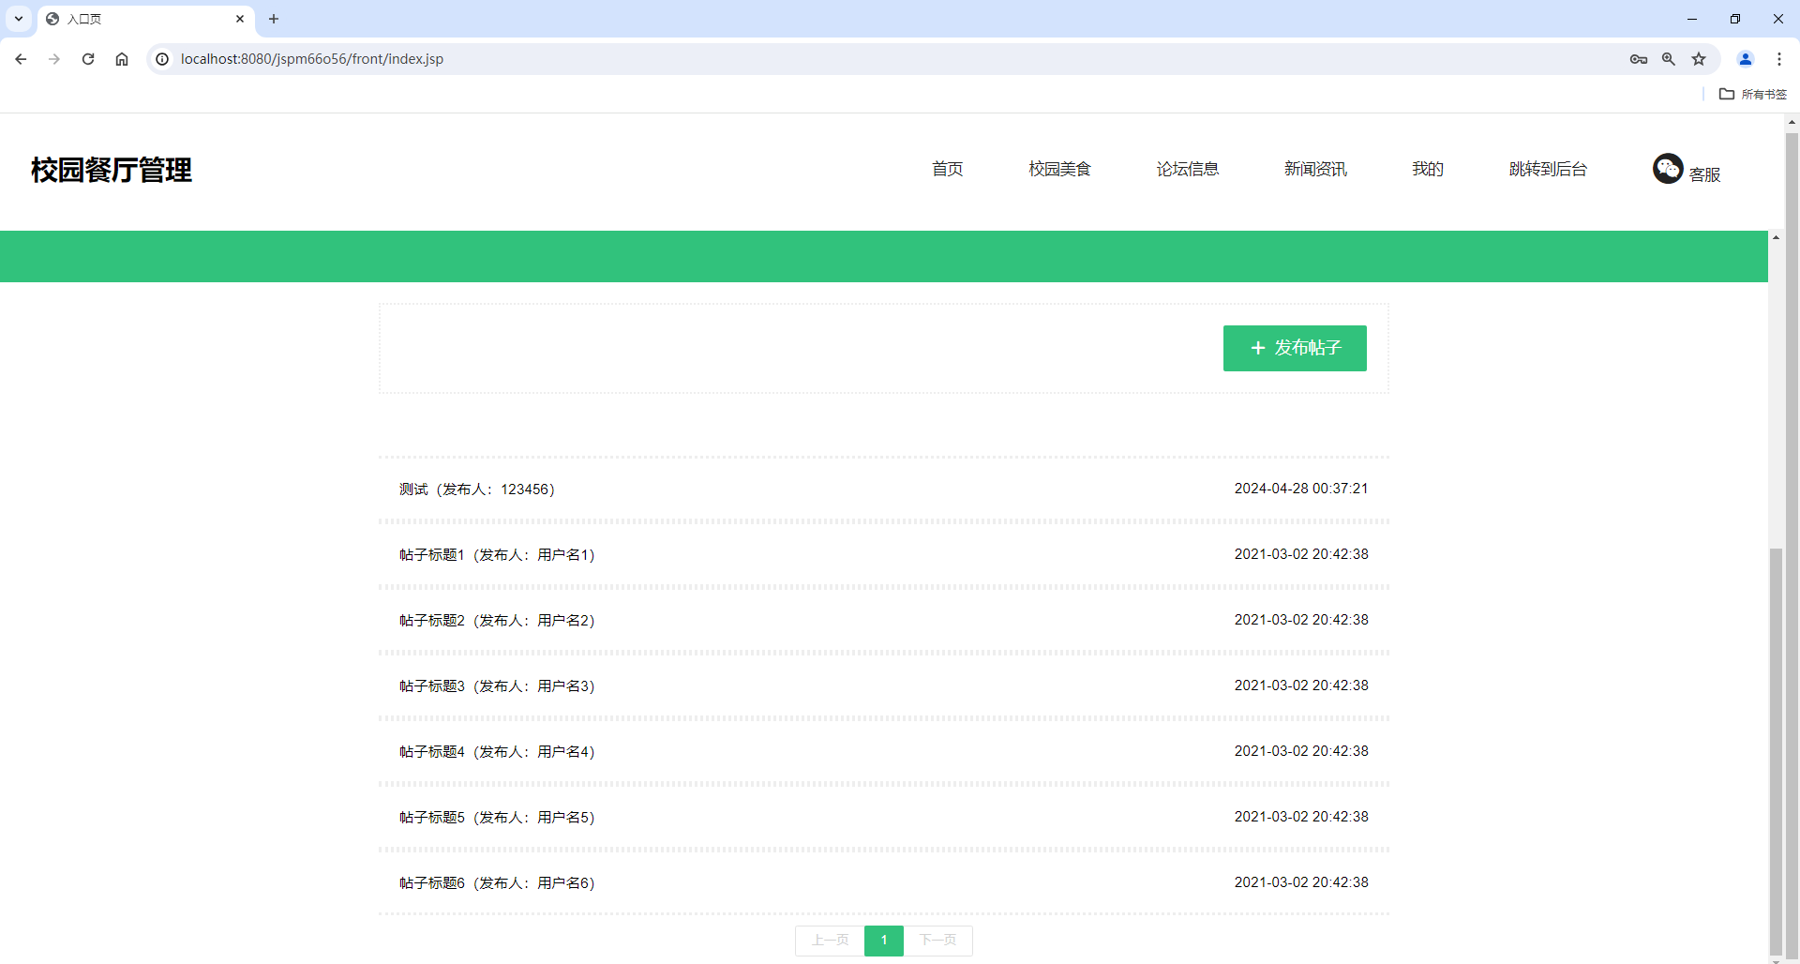
Task: Open the password manager key icon
Action: 1639,58
